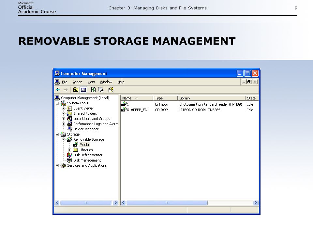This screenshot has width=313, height=234.
Task: Select Computer Management (Local) root node
Action: pyautogui.click(x=85, y=98)
